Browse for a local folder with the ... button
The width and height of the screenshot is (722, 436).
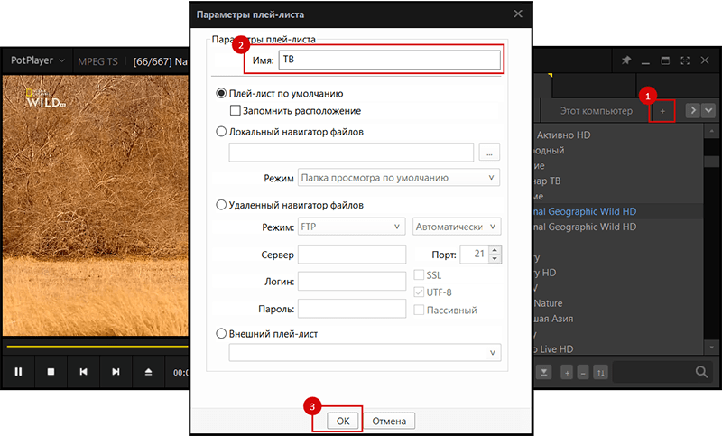tap(489, 152)
